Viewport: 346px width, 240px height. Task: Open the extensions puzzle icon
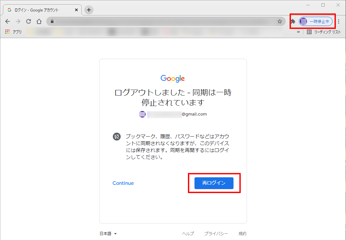[293, 21]
